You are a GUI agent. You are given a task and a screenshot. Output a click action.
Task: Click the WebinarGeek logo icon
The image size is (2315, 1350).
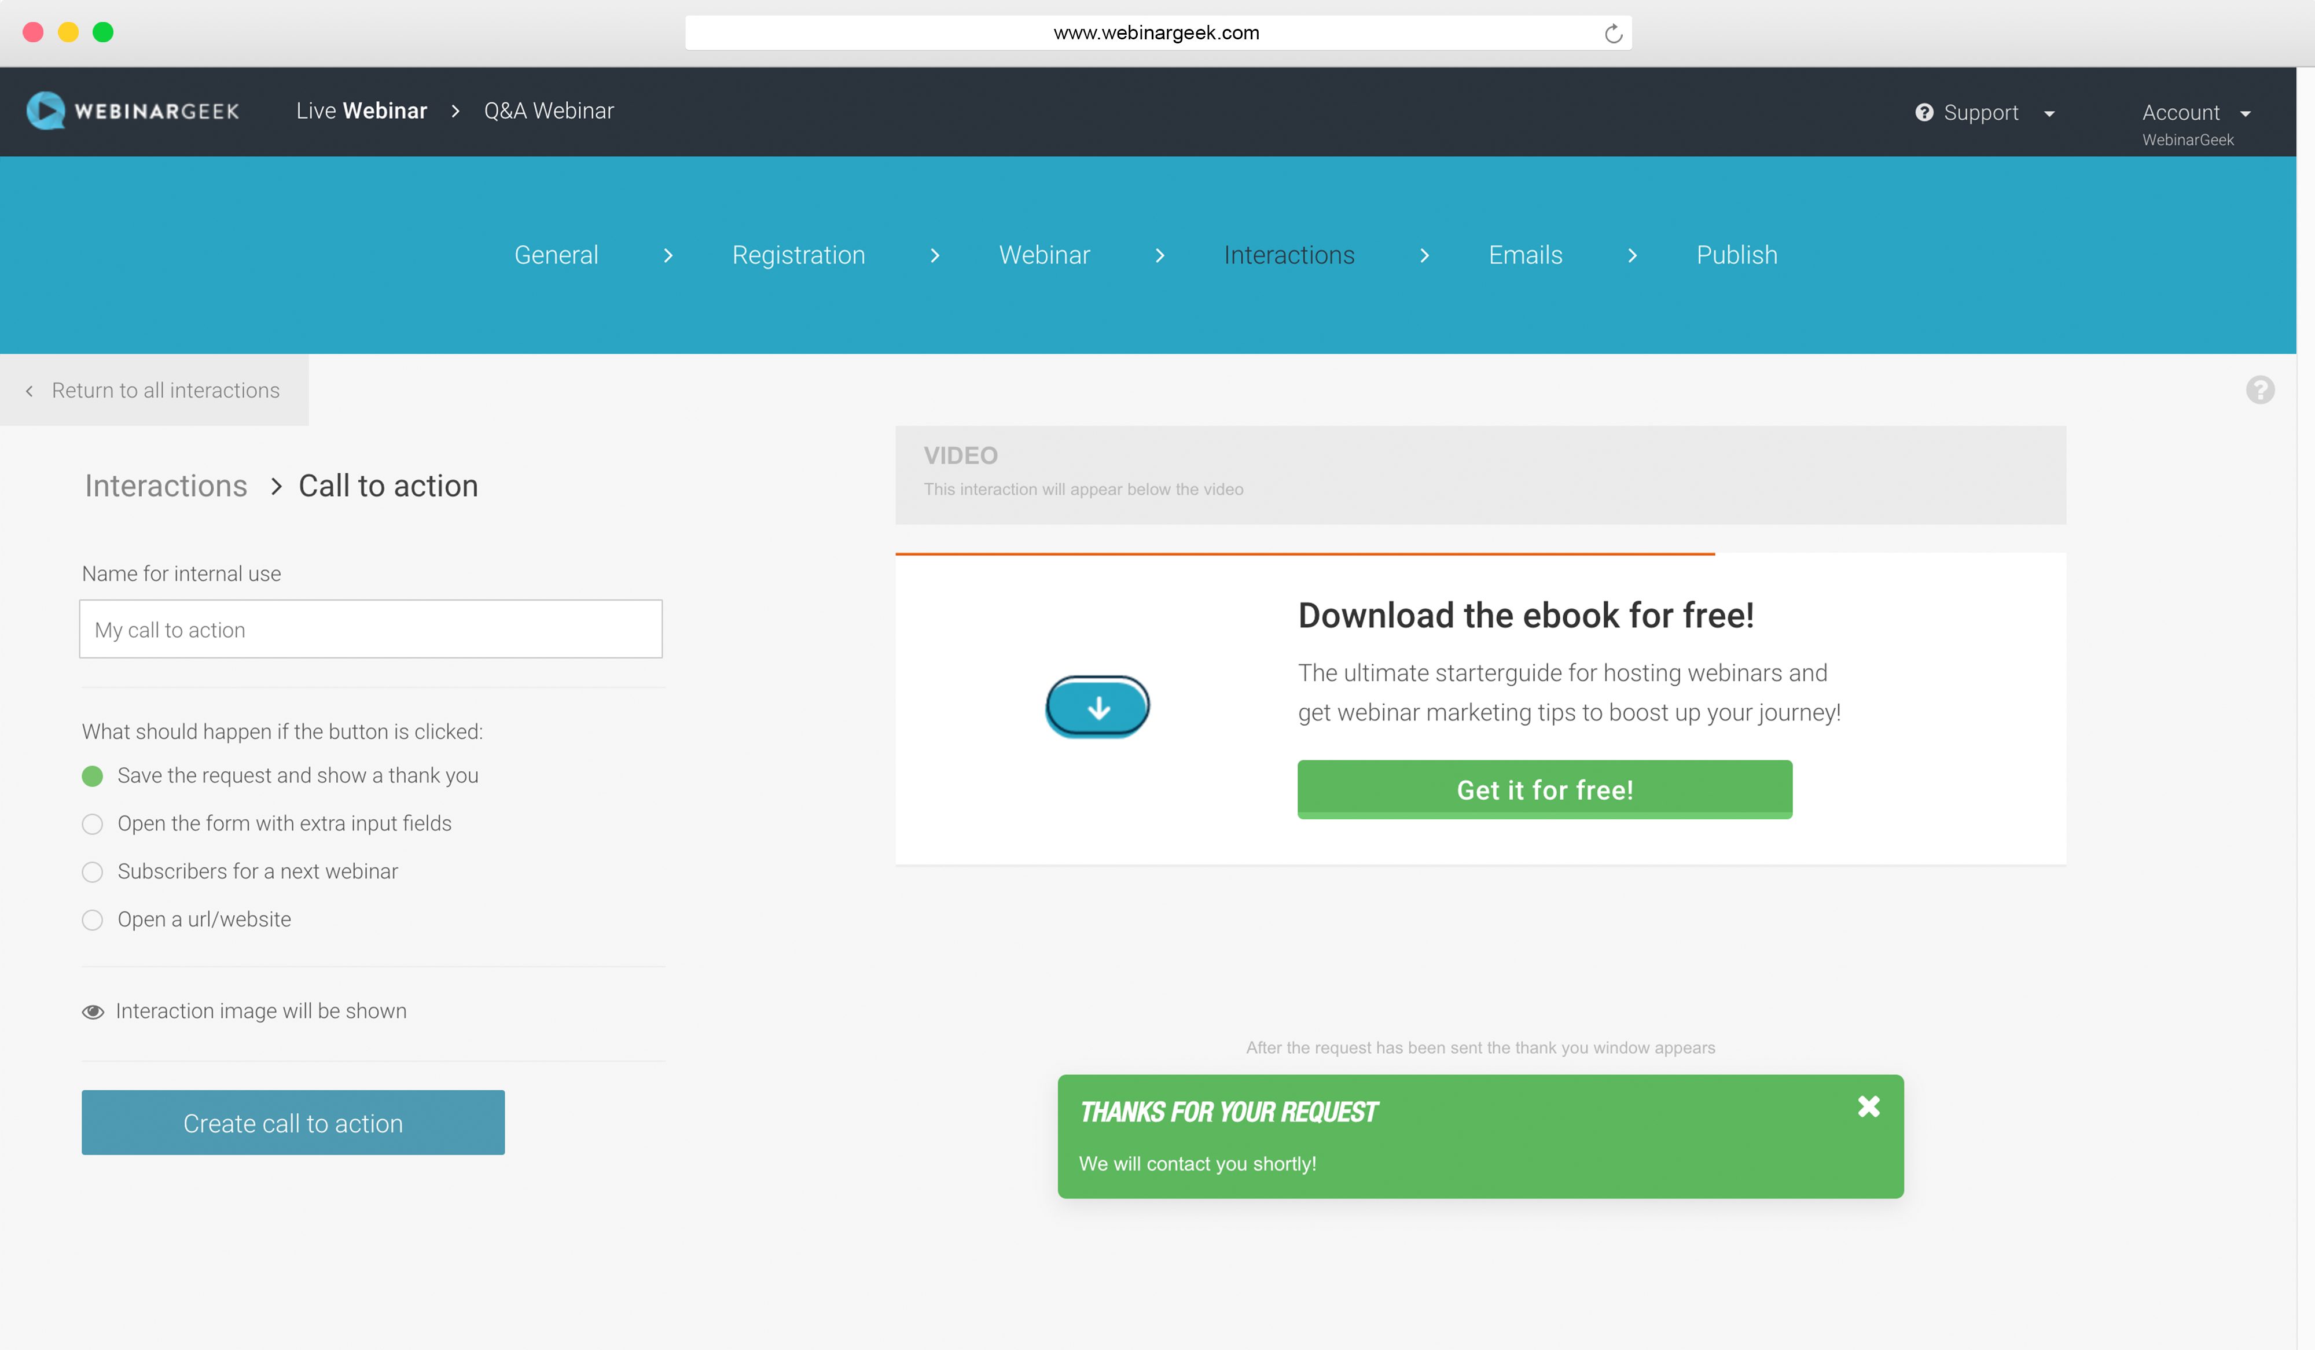pos(45,111)
